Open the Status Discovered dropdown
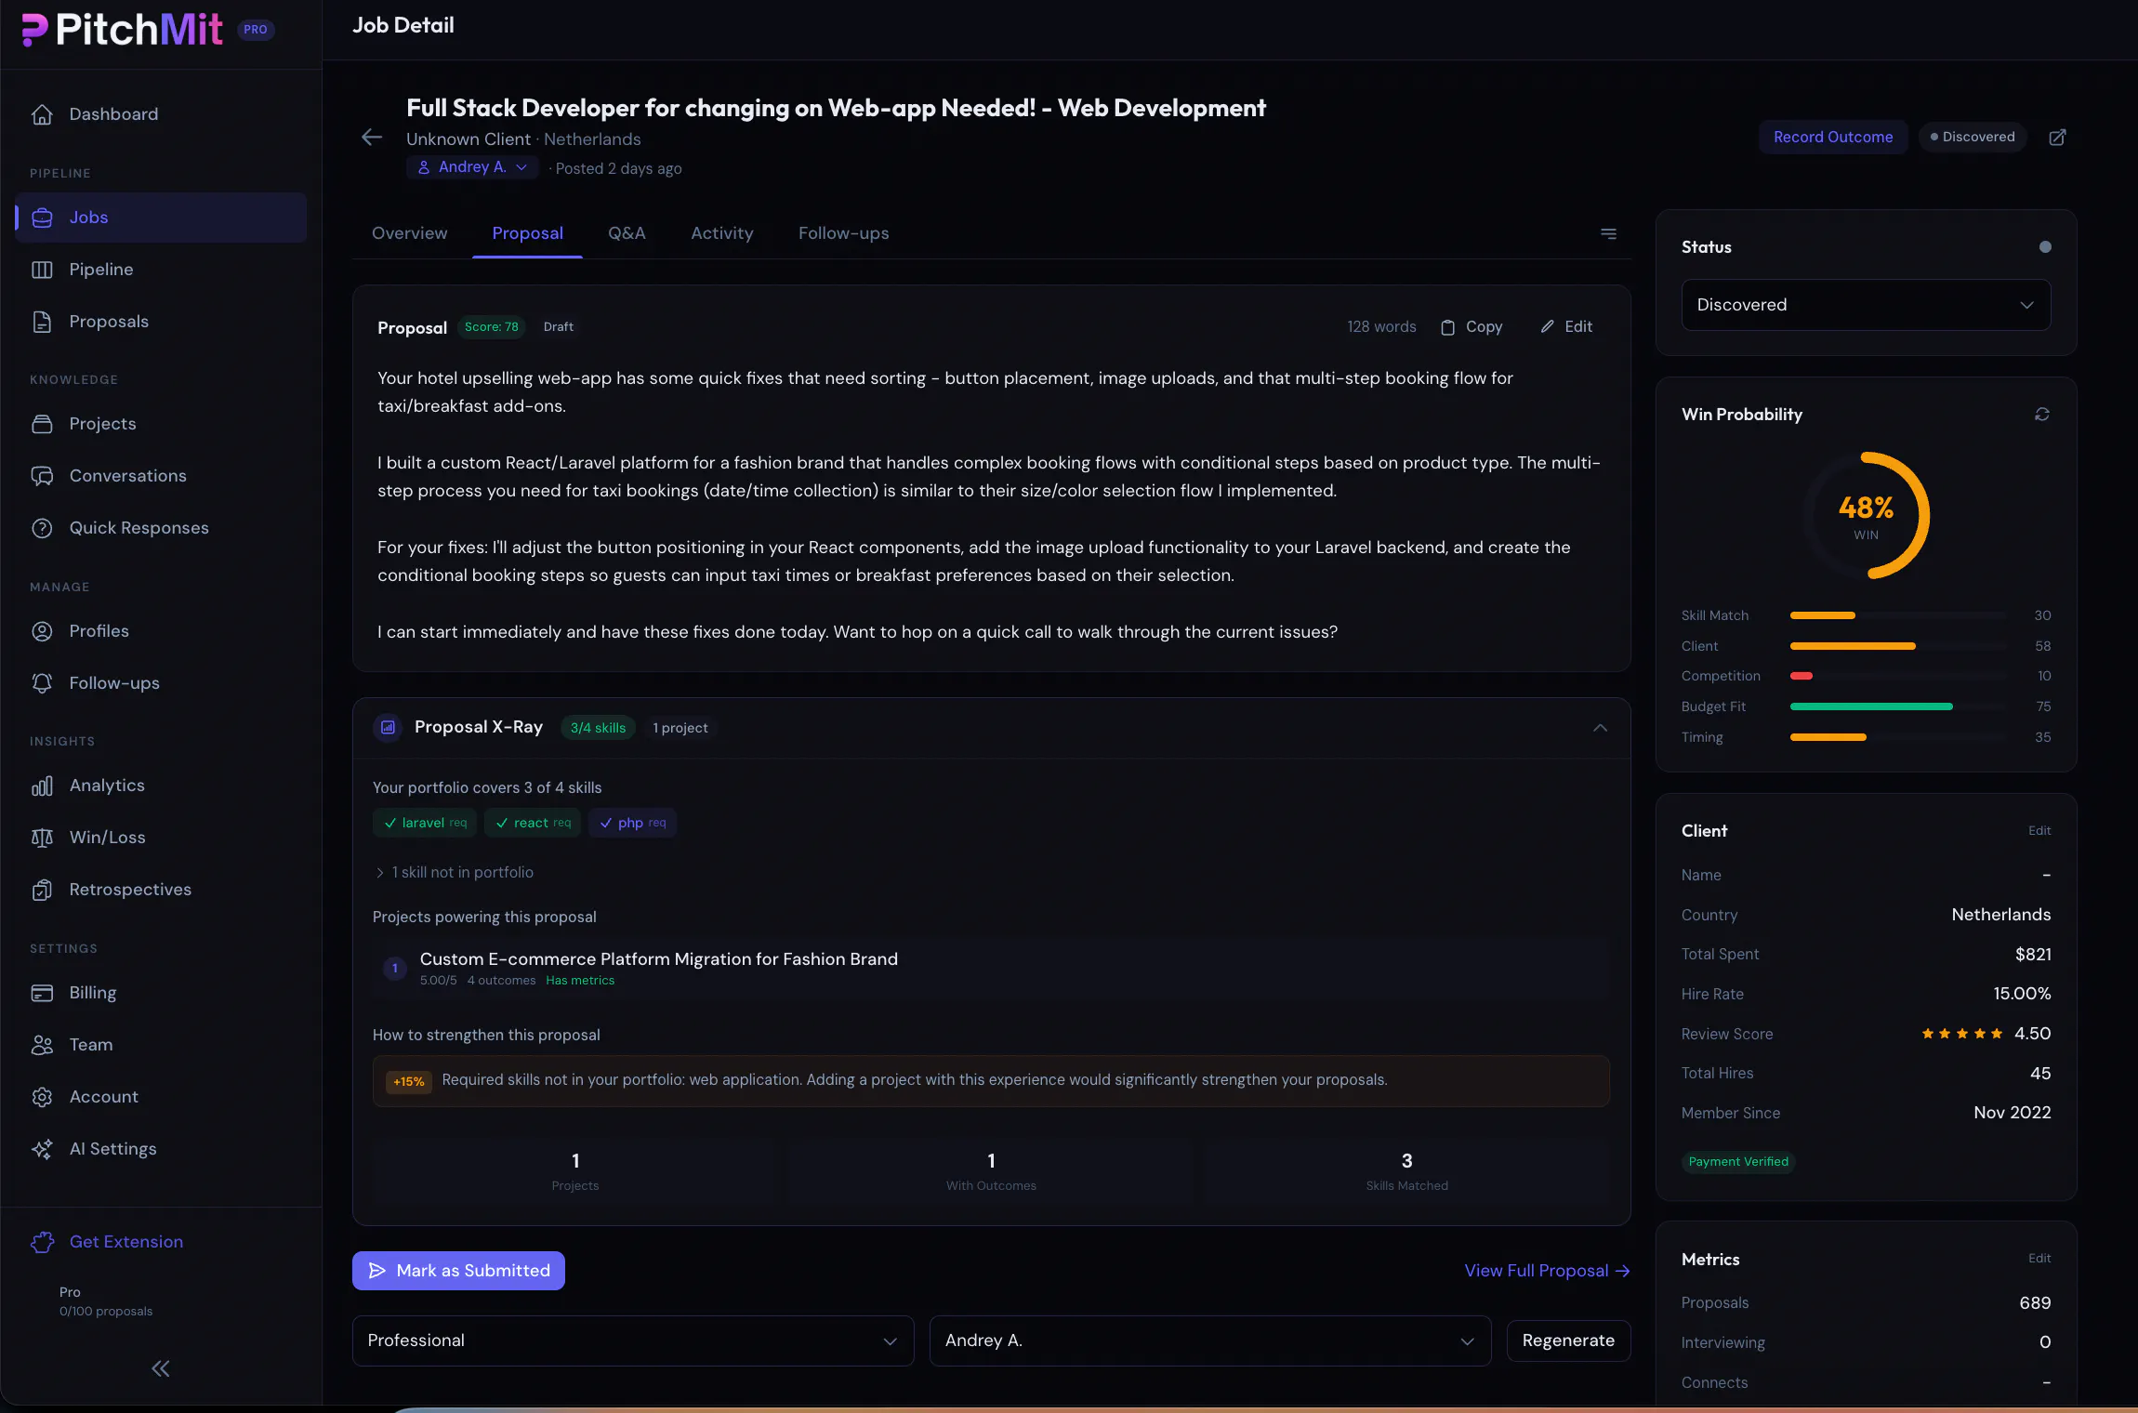Image resolution: width=2138 pixels, height=1413 pixels. tap(1866, 305)
